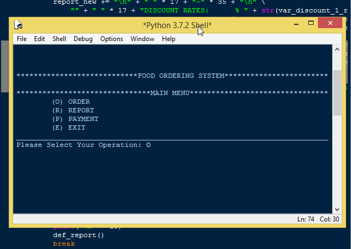
Task: Click the Please Select Your Operation prompt
Action: click(79, 145)
